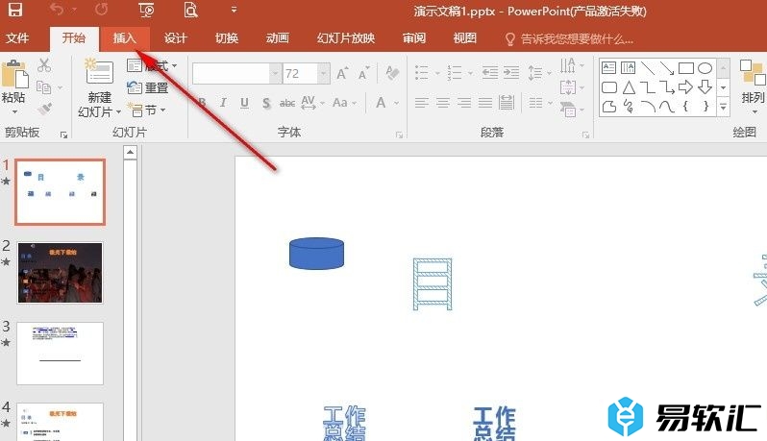Expand the shapes gallery More arrow
The height and width of the screenshot is (441, 767).
pyautogui.click(x=724, y=107)
